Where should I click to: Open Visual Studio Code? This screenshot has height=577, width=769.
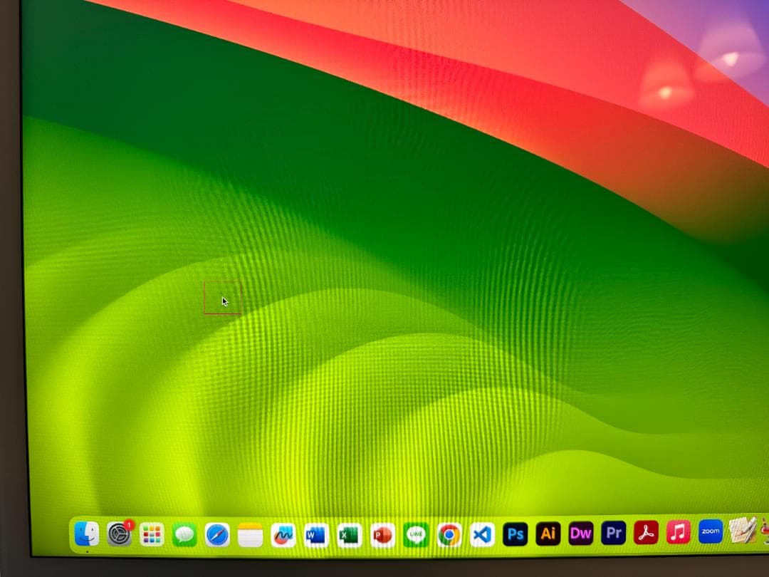482,534
